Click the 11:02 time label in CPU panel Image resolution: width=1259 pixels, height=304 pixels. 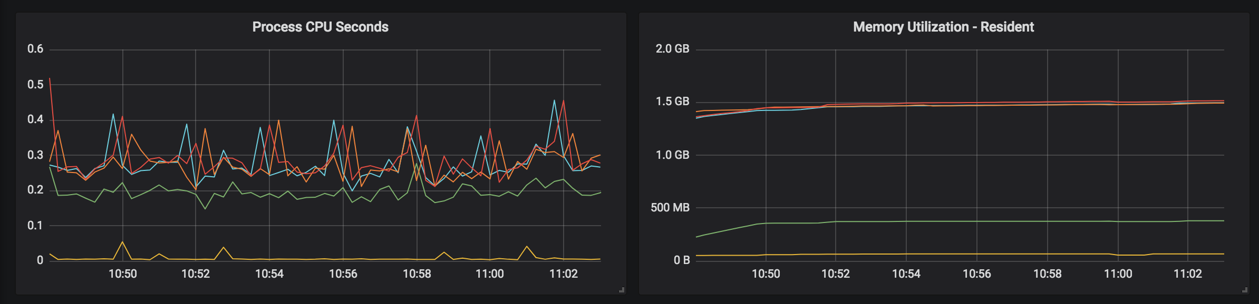coord(564,274)
